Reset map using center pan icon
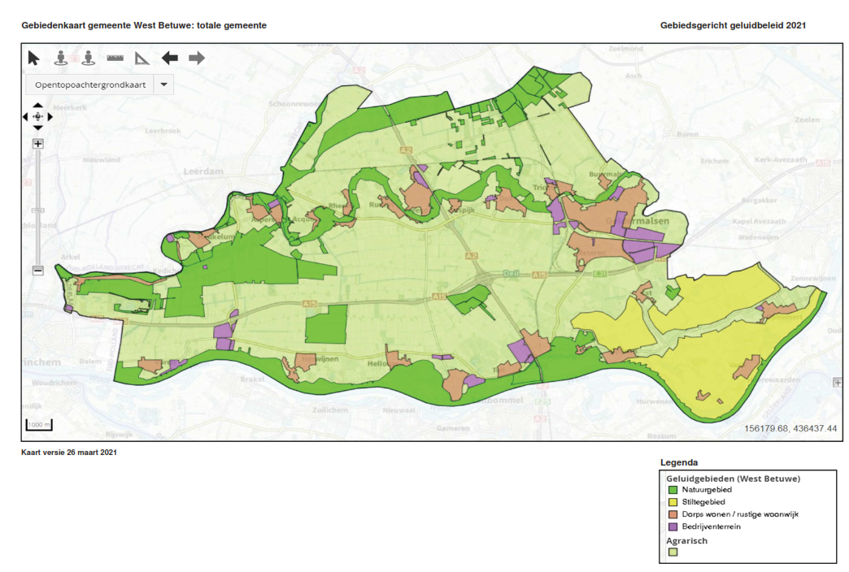 (38, 117)
